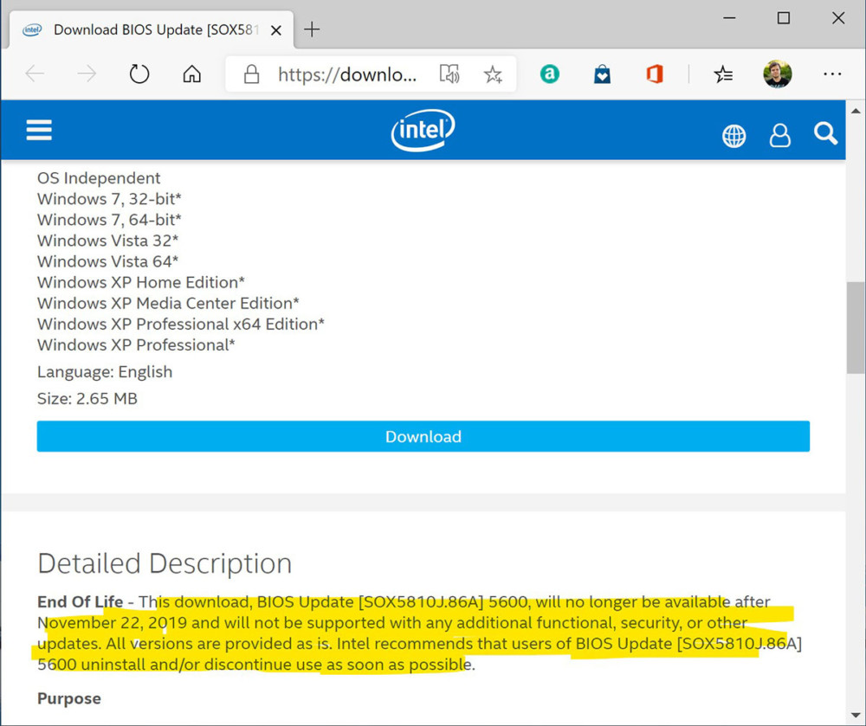Click the 'Detailed Description' heading
Screen dimensions: 866x726
[x=165, y=564]
